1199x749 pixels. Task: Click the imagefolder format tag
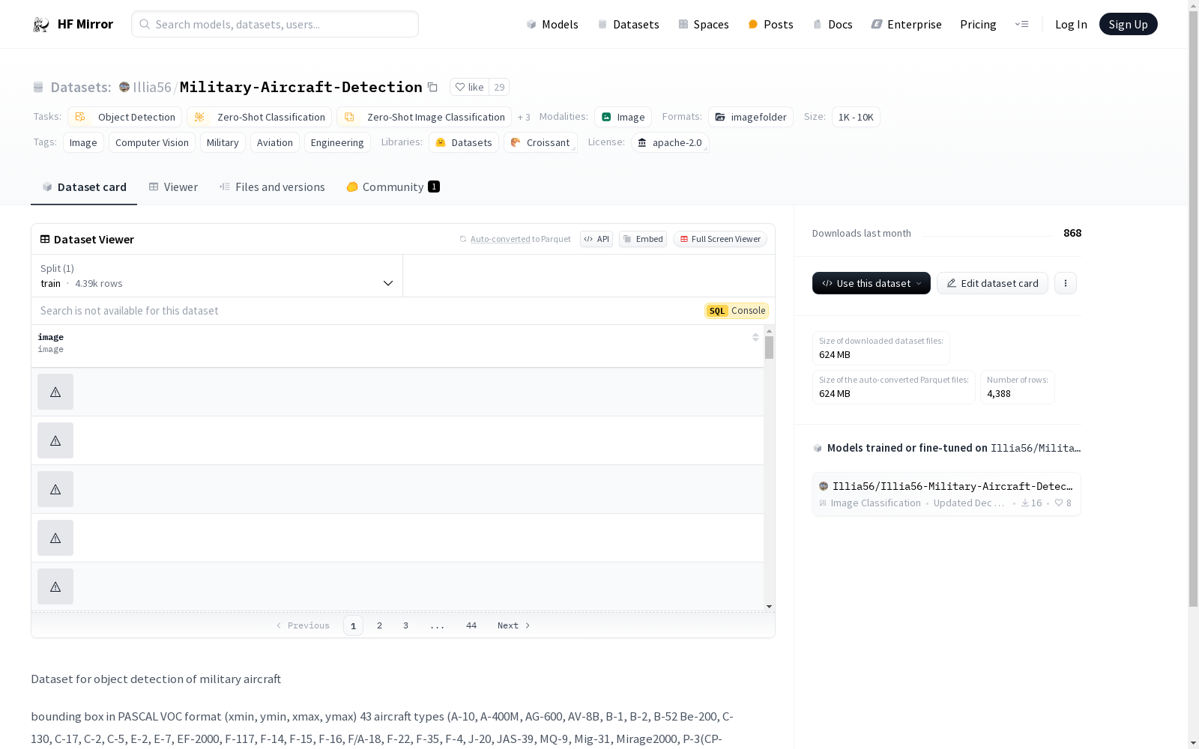tap(751, 117)
